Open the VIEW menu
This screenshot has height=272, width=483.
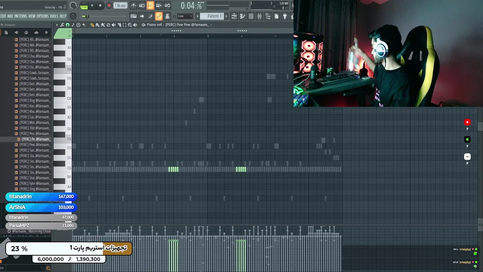32,16
